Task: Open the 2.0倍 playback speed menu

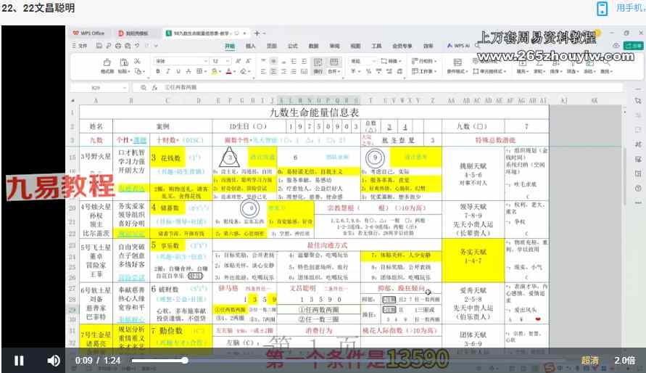Action: click(x=624, y=360)
